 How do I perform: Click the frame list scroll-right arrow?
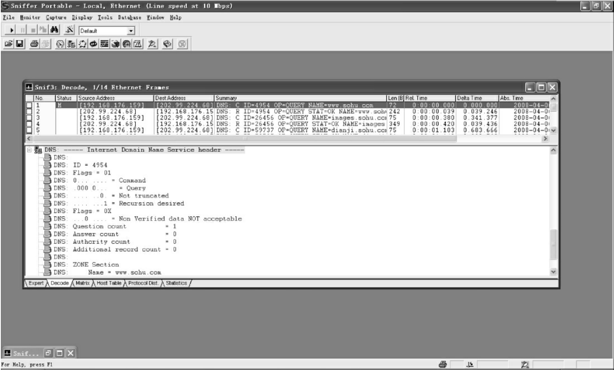point(545,138)
